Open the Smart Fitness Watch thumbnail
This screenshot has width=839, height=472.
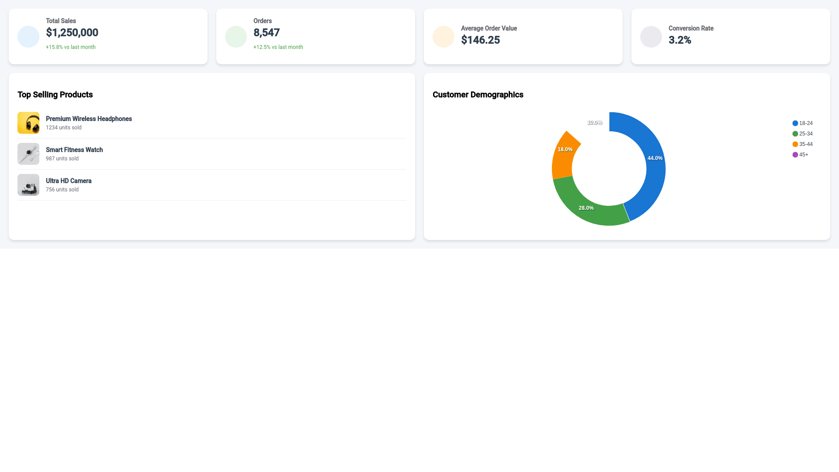pos(28,154)
